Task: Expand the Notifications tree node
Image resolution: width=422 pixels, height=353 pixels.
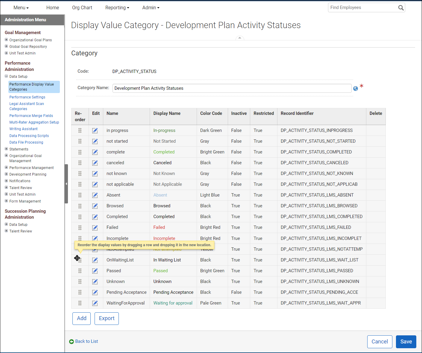Action: (x=6, y=181)
